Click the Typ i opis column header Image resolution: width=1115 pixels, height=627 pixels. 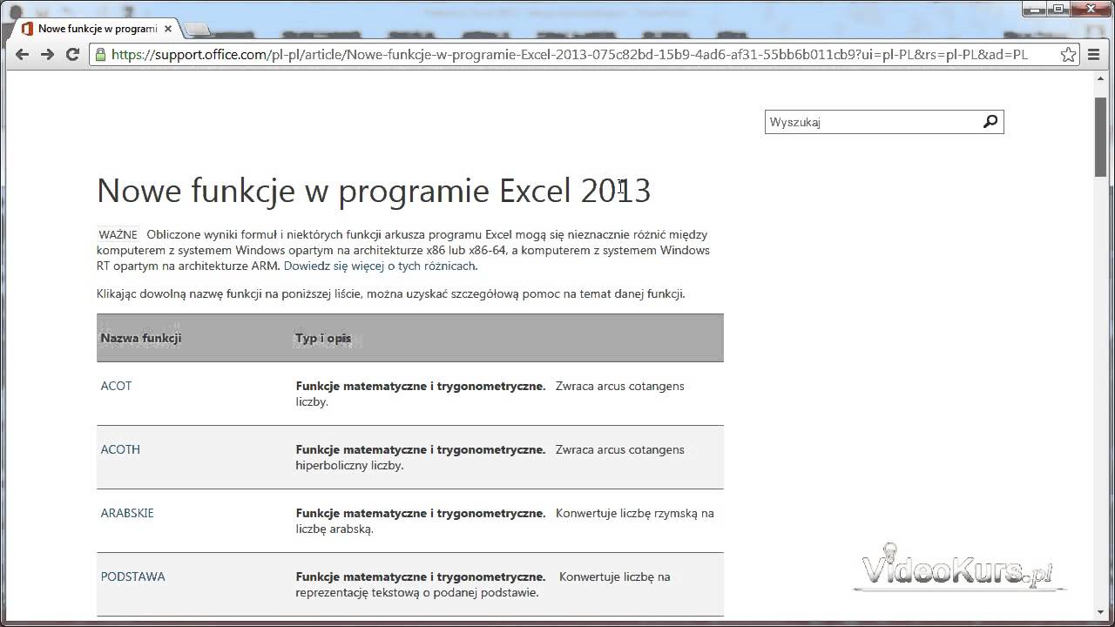pos(323,338)
